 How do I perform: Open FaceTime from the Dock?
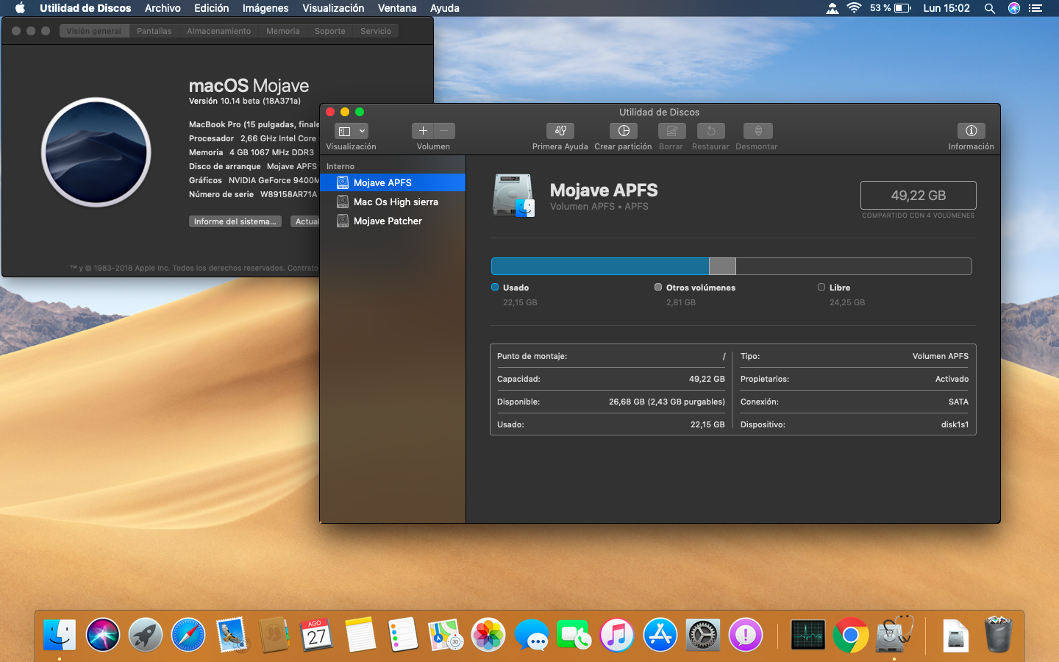pyautogui.click(x=574, y=635)
